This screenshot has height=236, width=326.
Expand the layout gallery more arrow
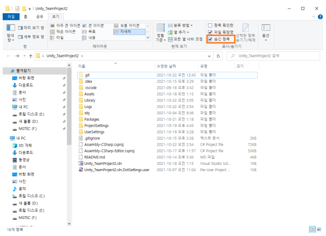pyautogui.click(x=148, y=38)
